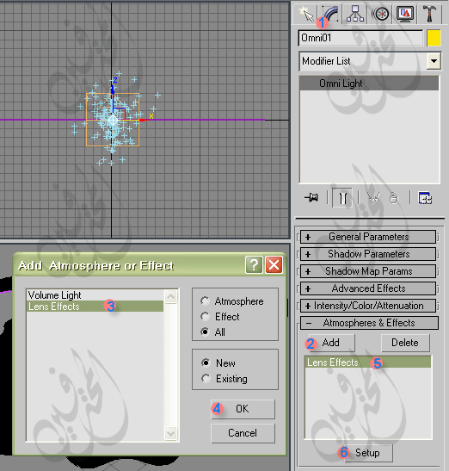This screenshot has width=449, height=471.
Task: Open the Motion panel wheel icon
Action: click(x=380, y=14)
